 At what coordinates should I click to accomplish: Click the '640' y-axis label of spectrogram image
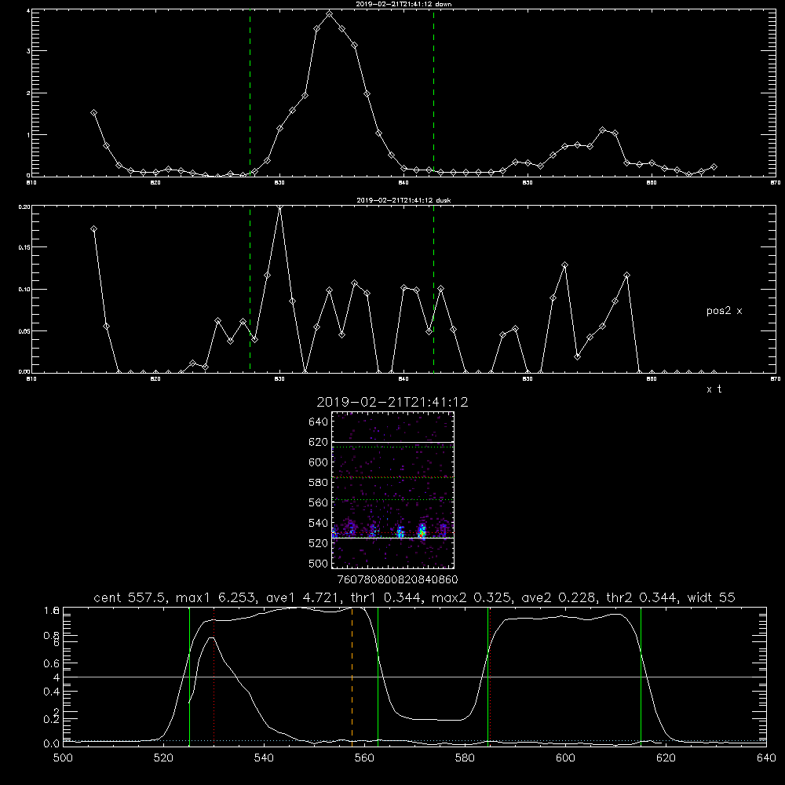coord(318,422)
